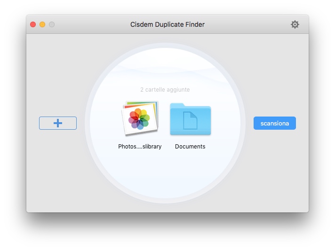Click the '2 cartelle aggiunte' text
This screenshot has width=335, height=250.
point(165,90)
